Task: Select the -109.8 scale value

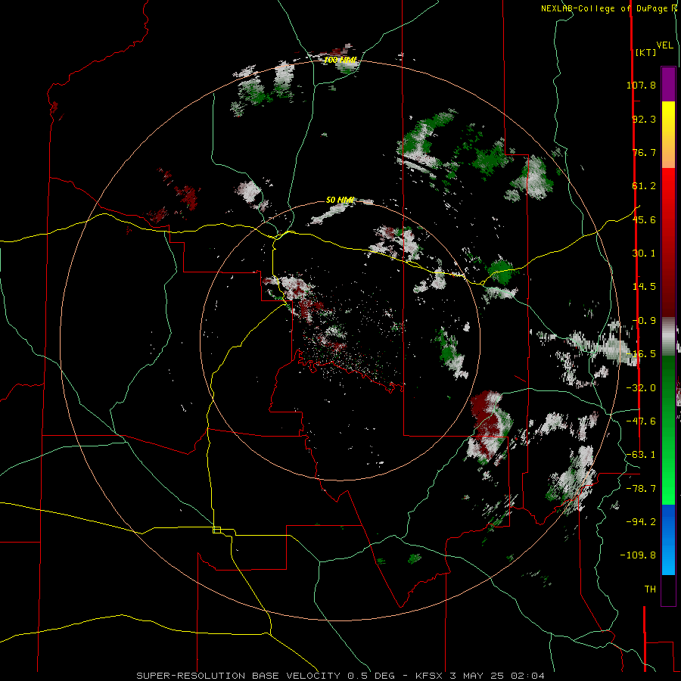Action: [638, 555]
